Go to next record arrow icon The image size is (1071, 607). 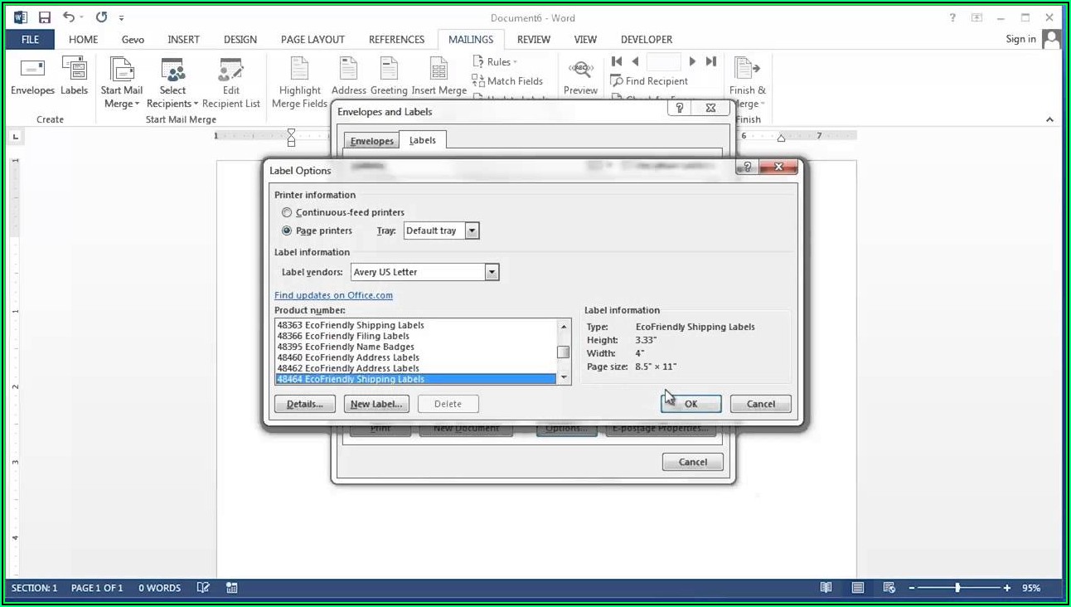click(x=692, y=61)
